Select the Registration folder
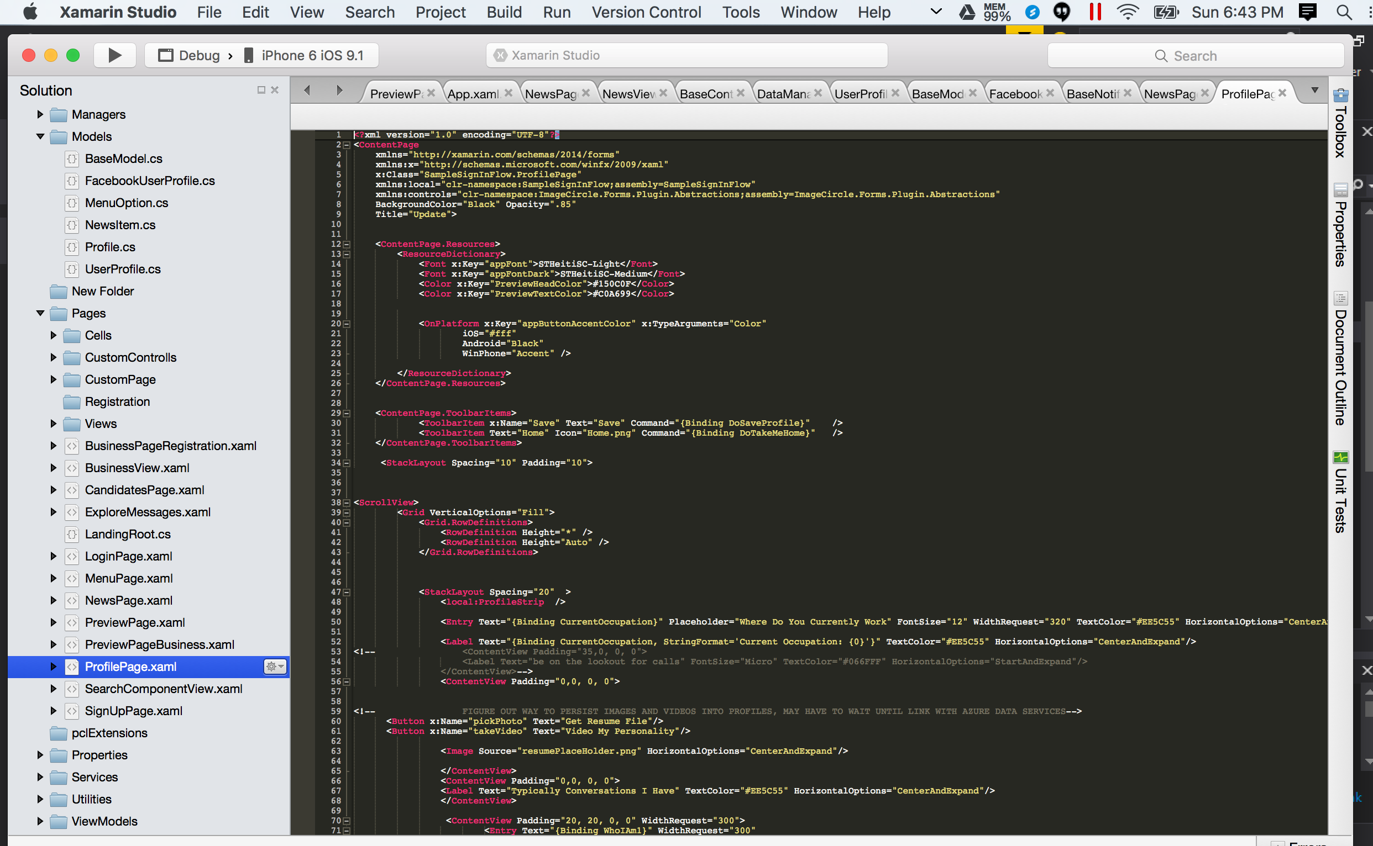The width and height of the screenshot is (1373, 846). pyautogui.click(x=117, y=401)
